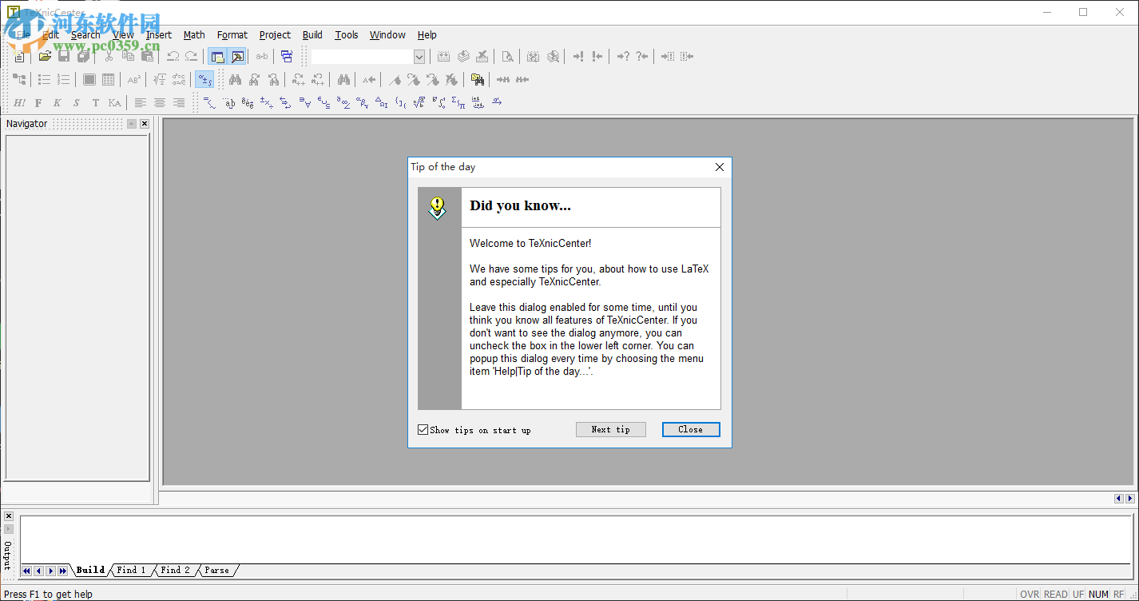Switch to the Find 1 output tab
The width and height of the screenshot is (1139, 601).
(132, 570)
